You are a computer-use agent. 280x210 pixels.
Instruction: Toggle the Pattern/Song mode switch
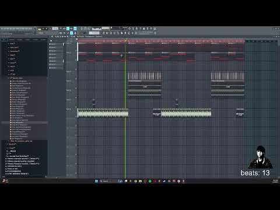pos(40,29)
